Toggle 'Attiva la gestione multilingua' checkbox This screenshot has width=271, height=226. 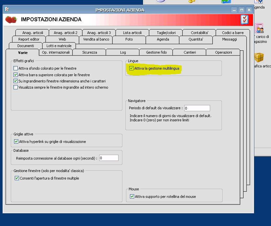click(131, 68)
